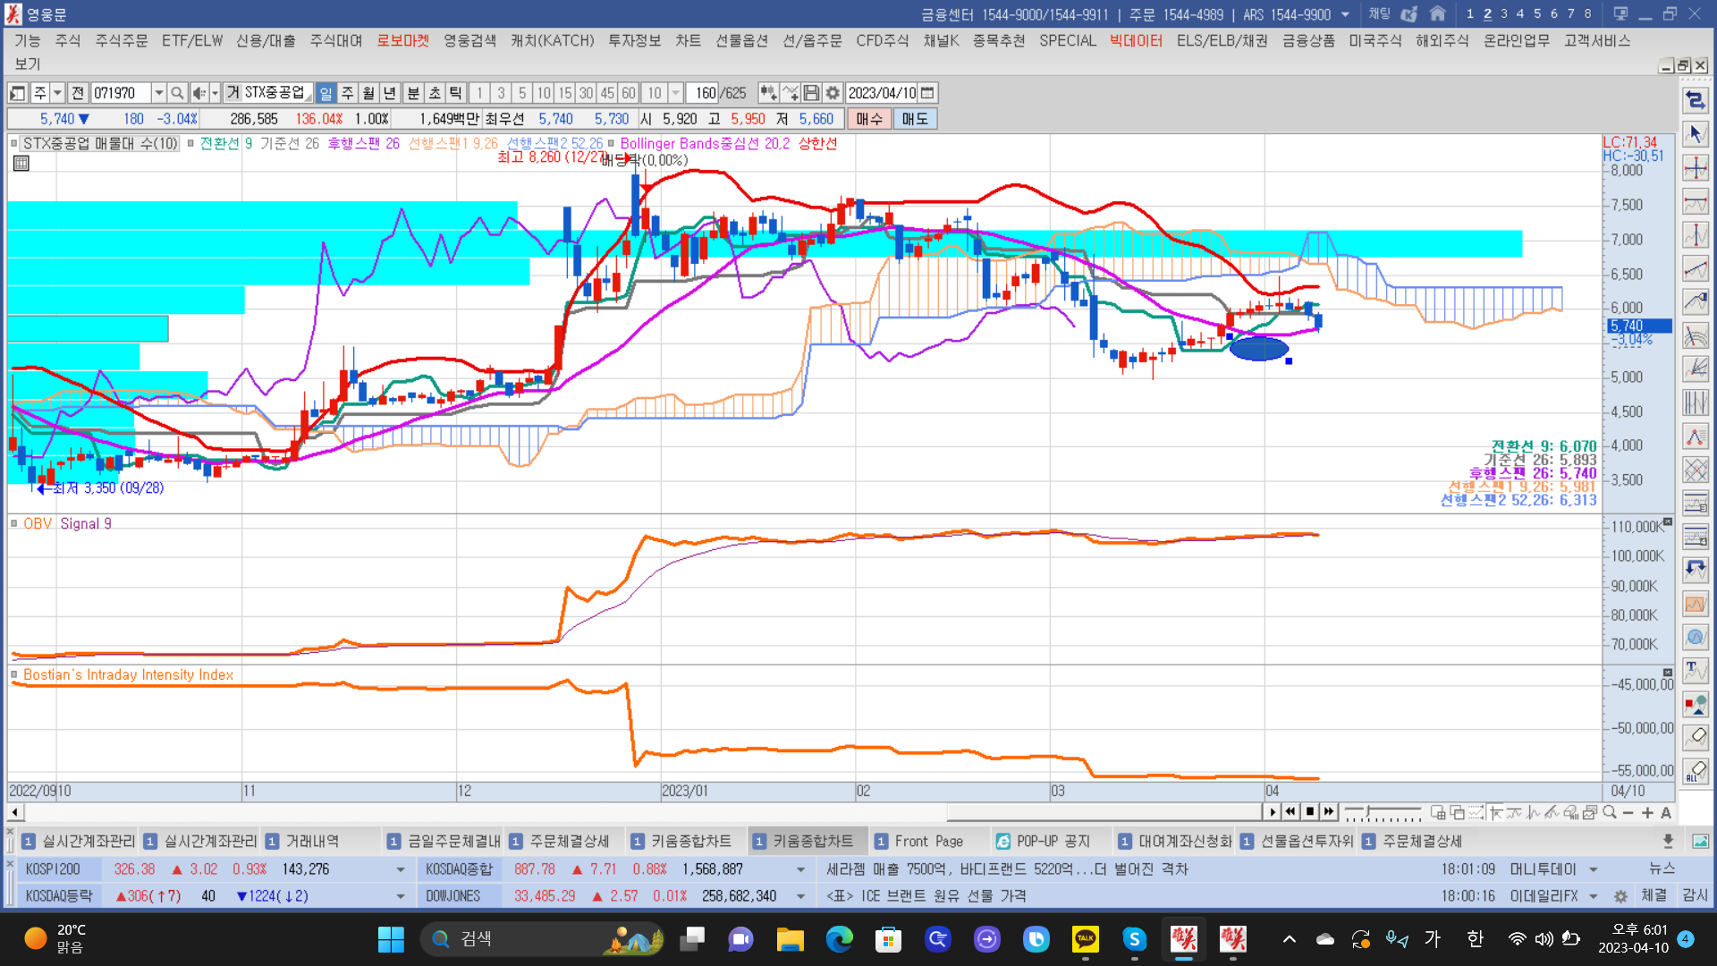Image resolution: width=1717 pixels, height=966 pixels.
Task: Toggle the daily (일) chart period button
Action: pos(326,93)
